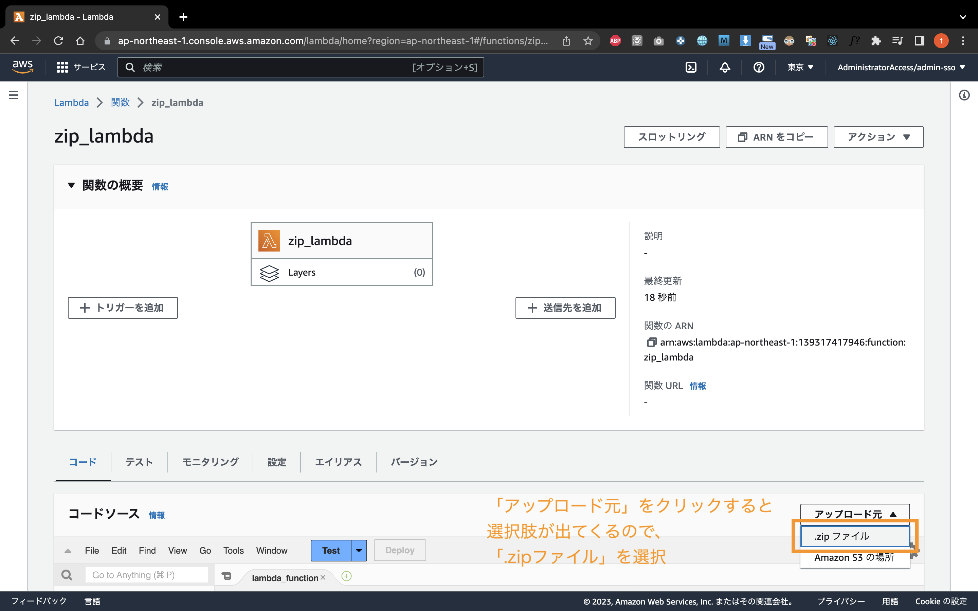Open the Test button dropdown arrow

pos(358,550)
